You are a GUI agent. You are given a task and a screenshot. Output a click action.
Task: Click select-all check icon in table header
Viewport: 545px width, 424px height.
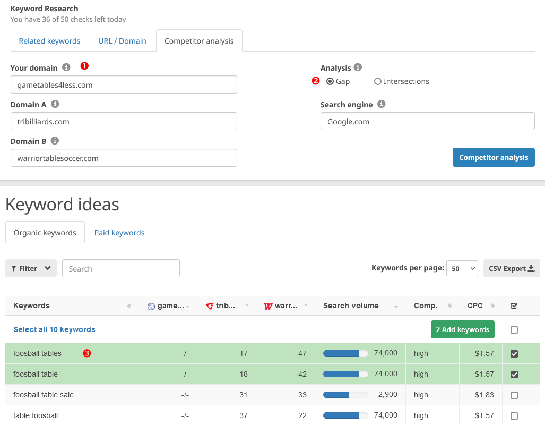(x=514, y=306)
